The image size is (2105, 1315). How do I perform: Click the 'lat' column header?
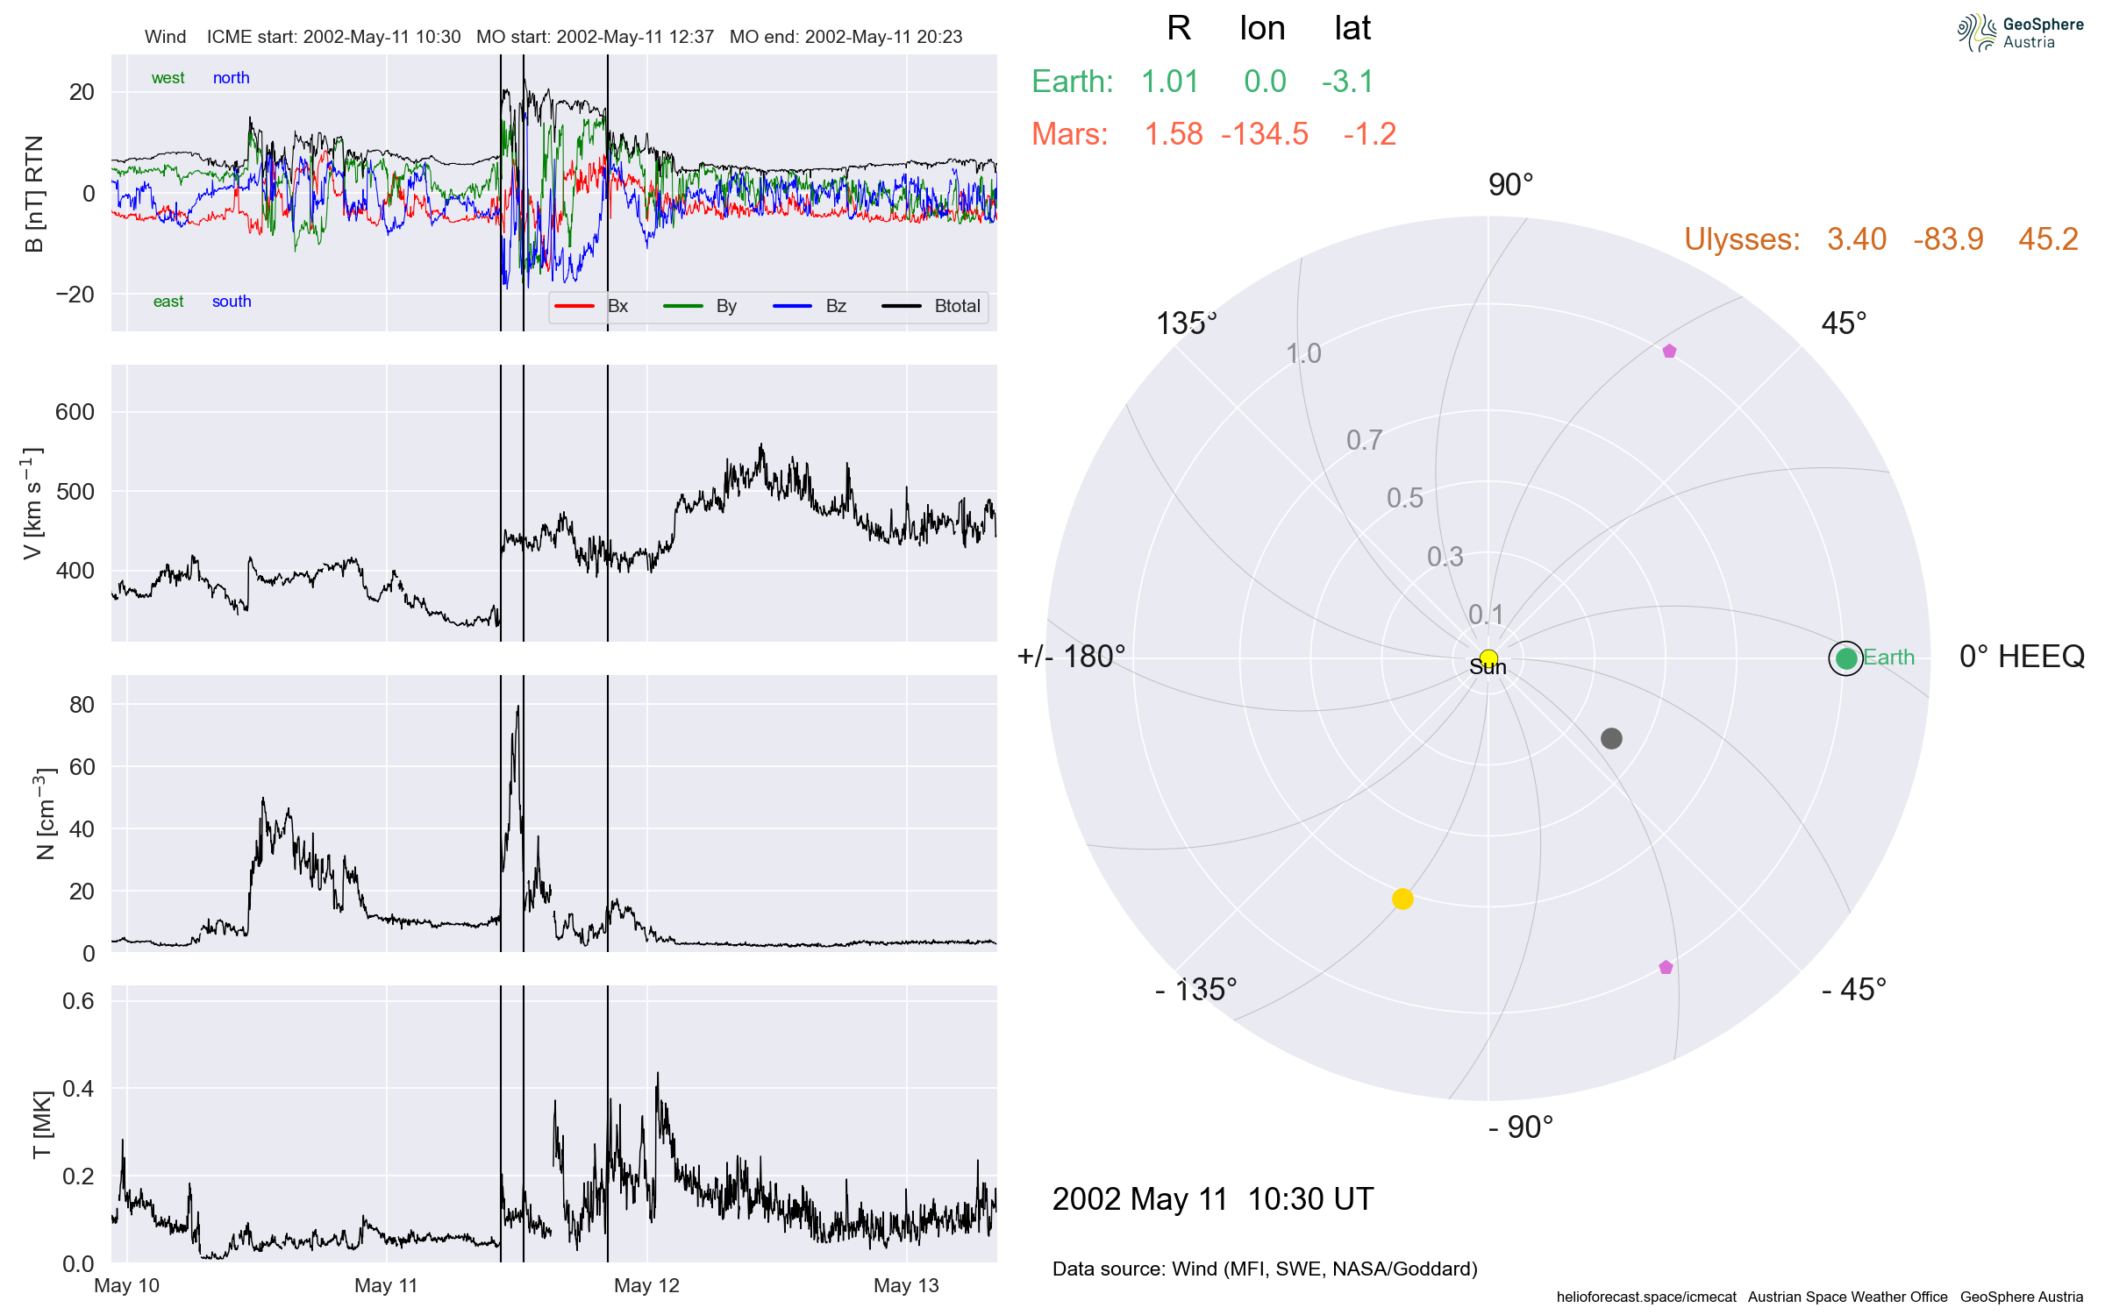pos(1352,29)
